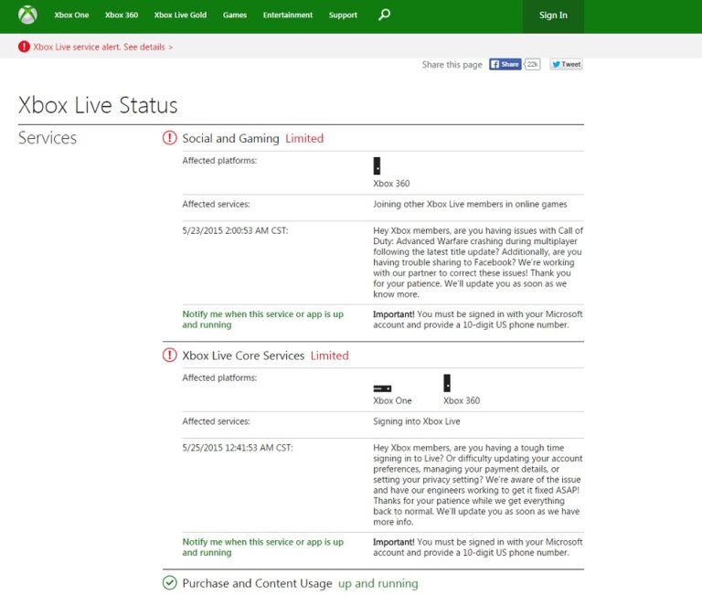Click the Sign In button

coord(553,16)
